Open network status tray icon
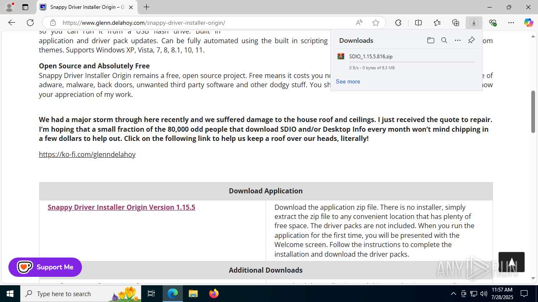The height and width of the screenshot is (302, 538). [473, 294]
